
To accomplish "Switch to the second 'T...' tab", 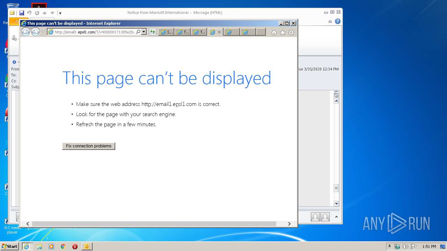I will pos(183,32).
